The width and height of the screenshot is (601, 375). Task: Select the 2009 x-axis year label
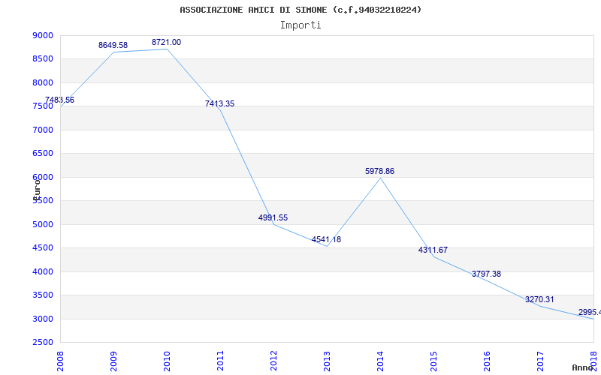pyautogui.click(x=114, y=361)
